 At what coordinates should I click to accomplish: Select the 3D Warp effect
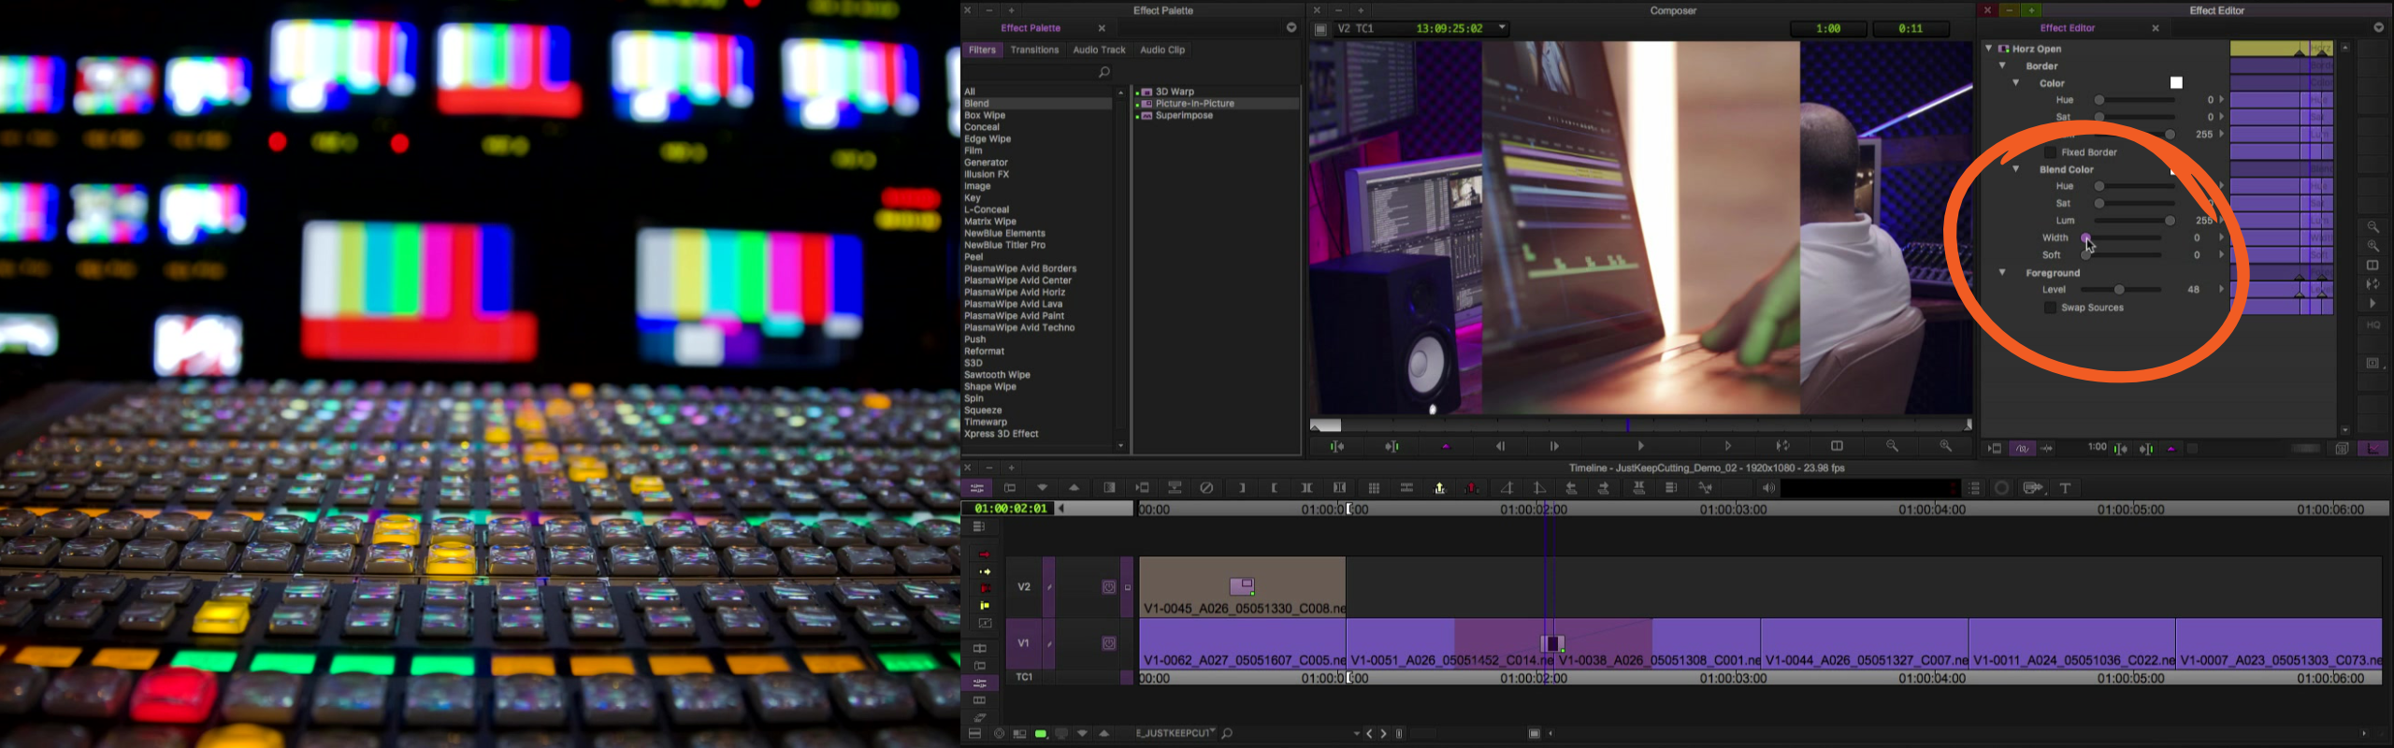(1175, 92)
